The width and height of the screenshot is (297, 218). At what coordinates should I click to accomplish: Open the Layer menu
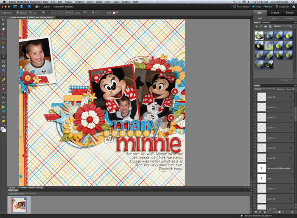pos(90,2)
